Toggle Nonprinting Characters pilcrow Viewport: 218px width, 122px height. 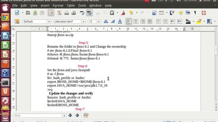[195, 13]
